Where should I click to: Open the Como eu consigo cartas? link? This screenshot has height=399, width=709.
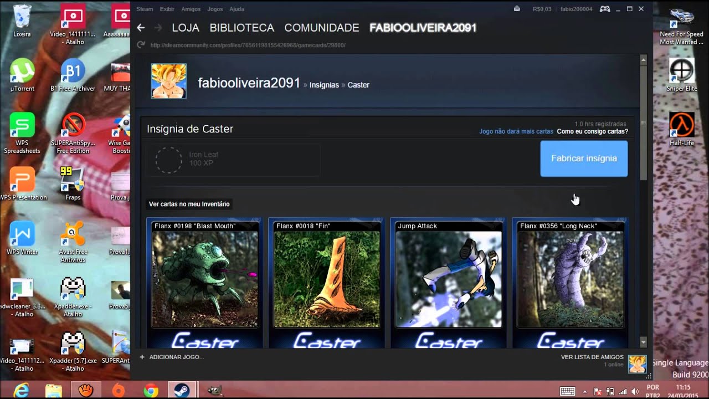click(x=592, y=131)
